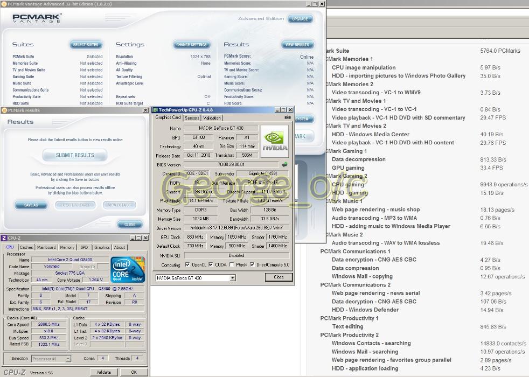Click the 'GPU gaming' result row
The image size is (529, 377).
click(417, 167)
